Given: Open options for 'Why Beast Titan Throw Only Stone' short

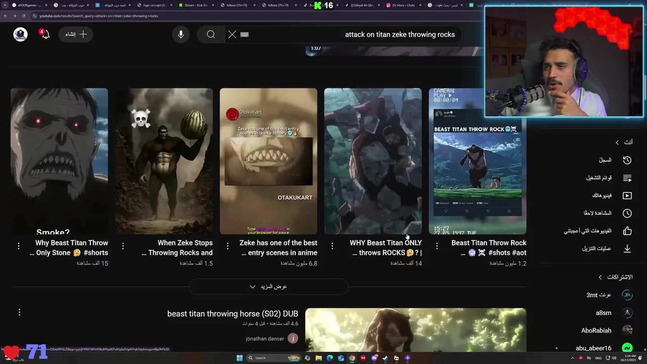Looking at the screenshot, I should pos(19,246).
